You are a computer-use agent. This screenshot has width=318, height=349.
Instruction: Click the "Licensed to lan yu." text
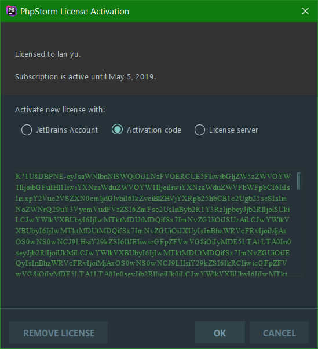[47, 54]
